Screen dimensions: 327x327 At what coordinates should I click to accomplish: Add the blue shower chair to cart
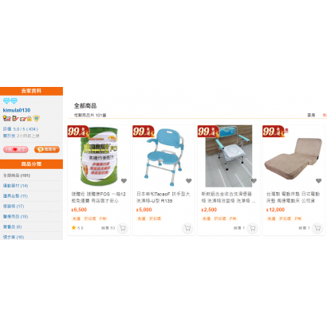click(x=187, y=228)
